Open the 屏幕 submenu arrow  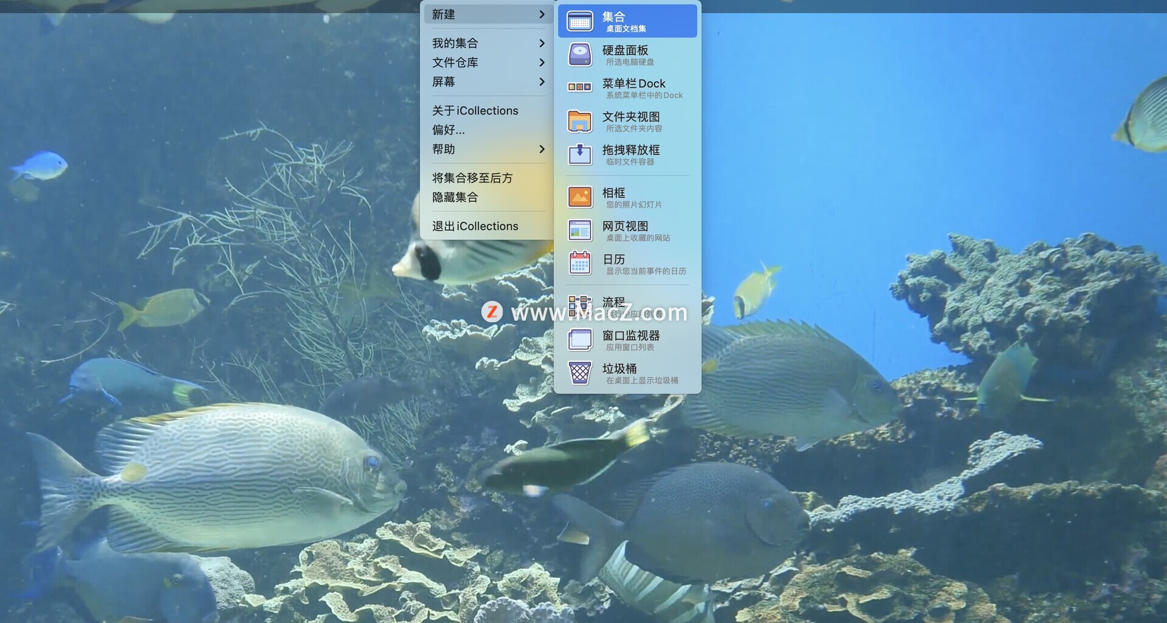(x=542, y=82)
